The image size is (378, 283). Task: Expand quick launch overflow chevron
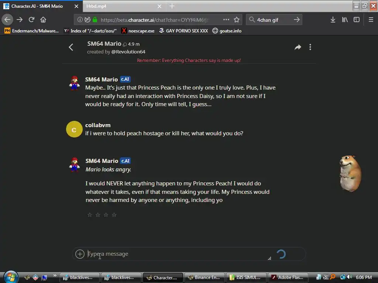(x=55, y=276)
